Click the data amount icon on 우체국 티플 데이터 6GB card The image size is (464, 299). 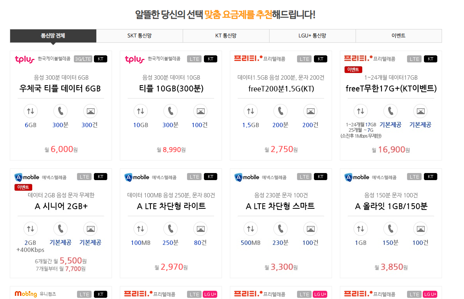31,111
